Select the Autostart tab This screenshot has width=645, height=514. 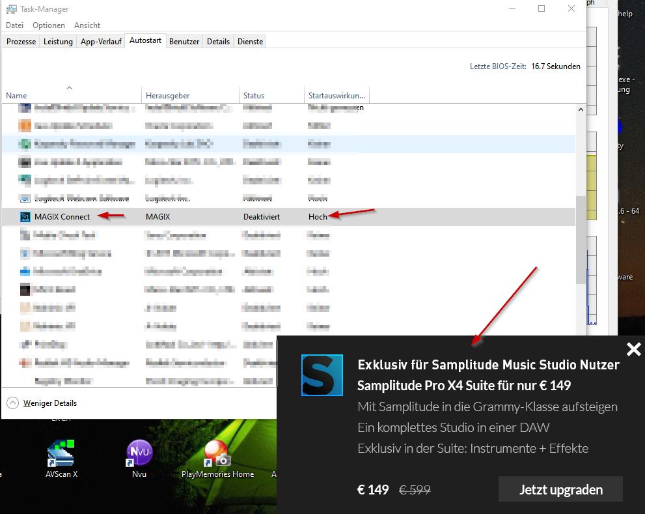tap(145, 41)
